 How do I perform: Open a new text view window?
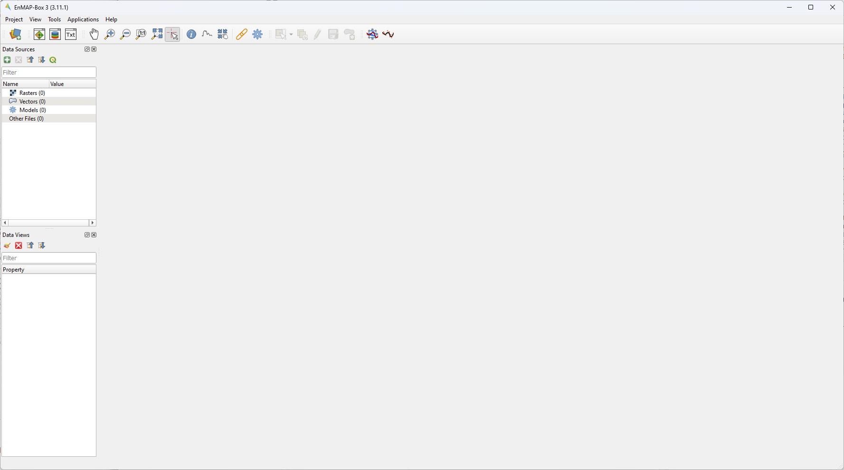[71, 34]
